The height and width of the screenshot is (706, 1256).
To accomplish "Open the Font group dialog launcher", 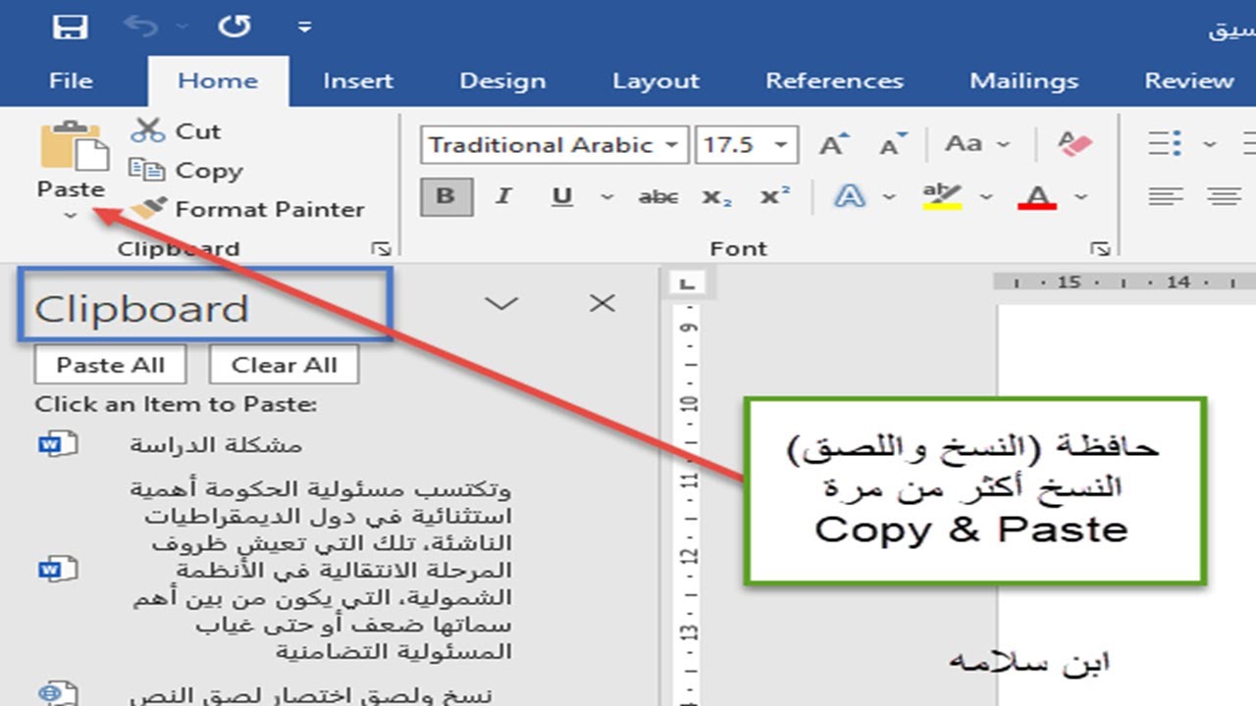I will tap(1100, 248).
